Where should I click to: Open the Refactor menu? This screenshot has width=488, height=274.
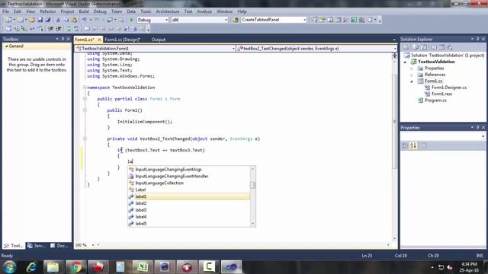tap(47, 11)
